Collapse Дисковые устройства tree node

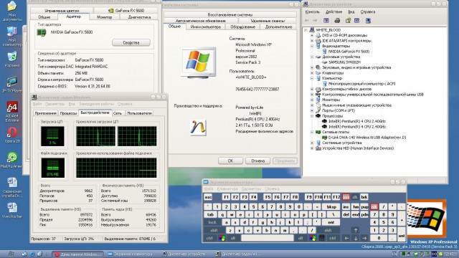[312, 57]
